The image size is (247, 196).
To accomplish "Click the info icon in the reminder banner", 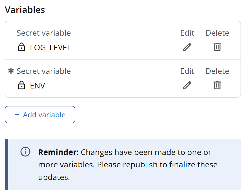I will tap(25, 152).
